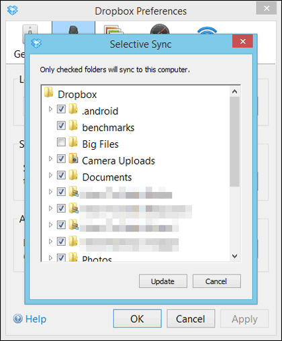Switch to the Account preferences tab
Screen dimensions: 282x341
coord(73,28)
